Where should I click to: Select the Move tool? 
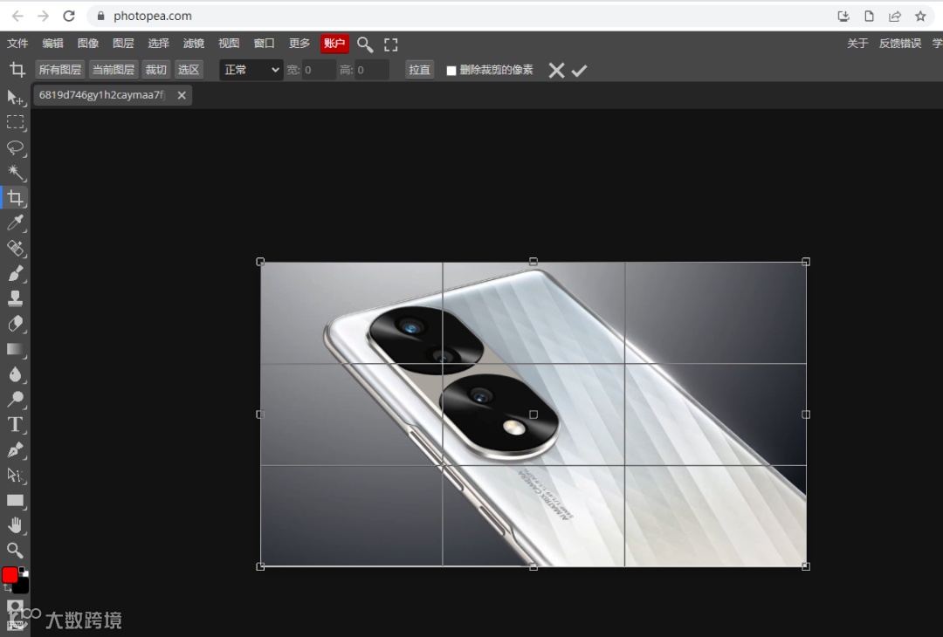15,98
